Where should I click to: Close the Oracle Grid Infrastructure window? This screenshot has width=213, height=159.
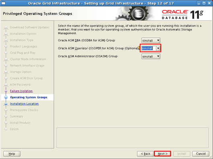click(209, 3)
